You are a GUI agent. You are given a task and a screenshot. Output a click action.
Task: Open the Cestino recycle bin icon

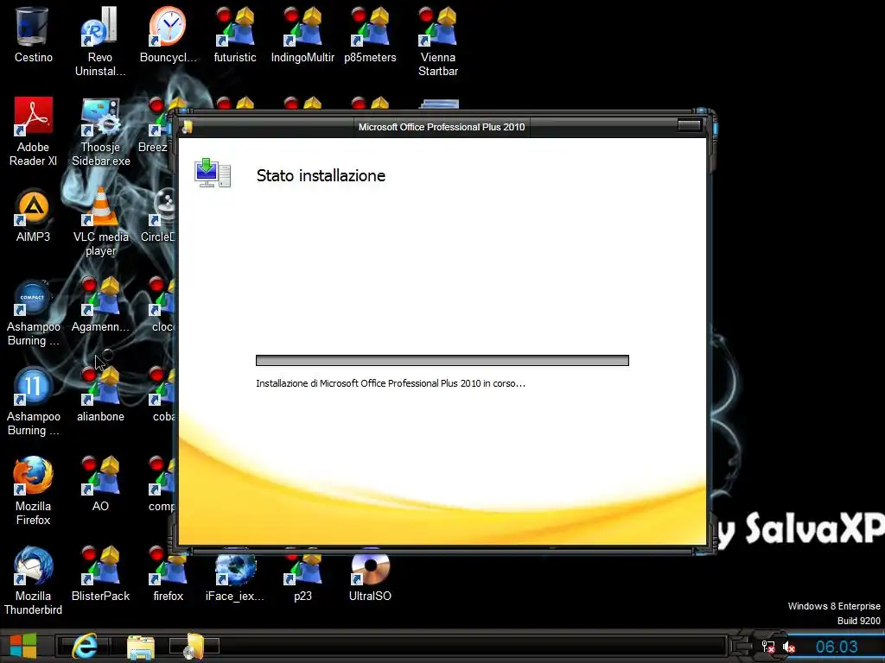33,35
